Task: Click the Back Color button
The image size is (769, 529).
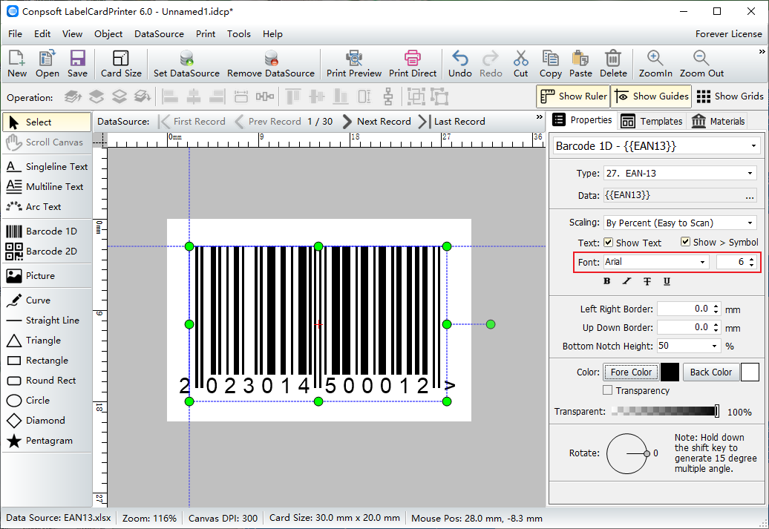Action: click(710, 372)
